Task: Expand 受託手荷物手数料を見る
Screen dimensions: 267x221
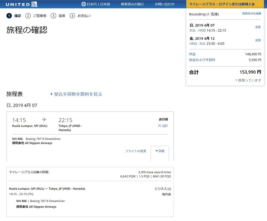Action: coord(76,94)
